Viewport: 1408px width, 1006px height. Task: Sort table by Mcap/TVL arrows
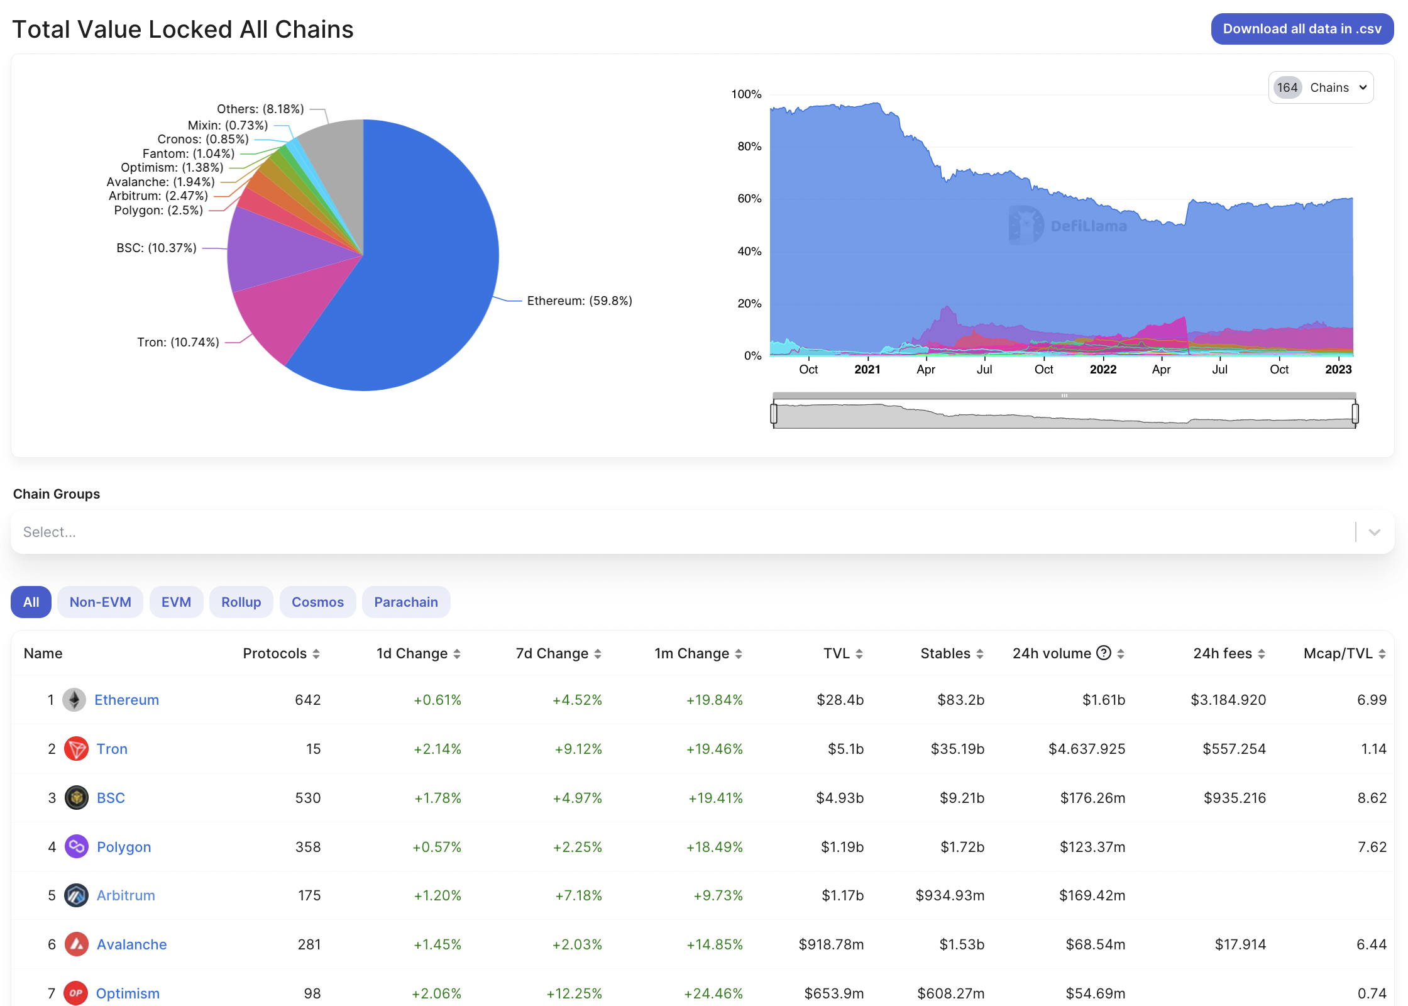pos(1382,654)
